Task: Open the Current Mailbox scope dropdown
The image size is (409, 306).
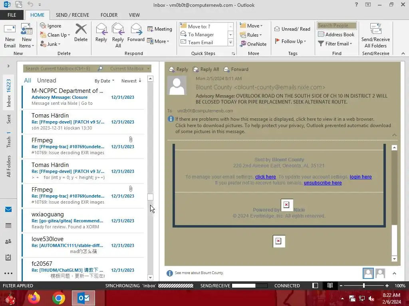Action: tap(130, 69)
